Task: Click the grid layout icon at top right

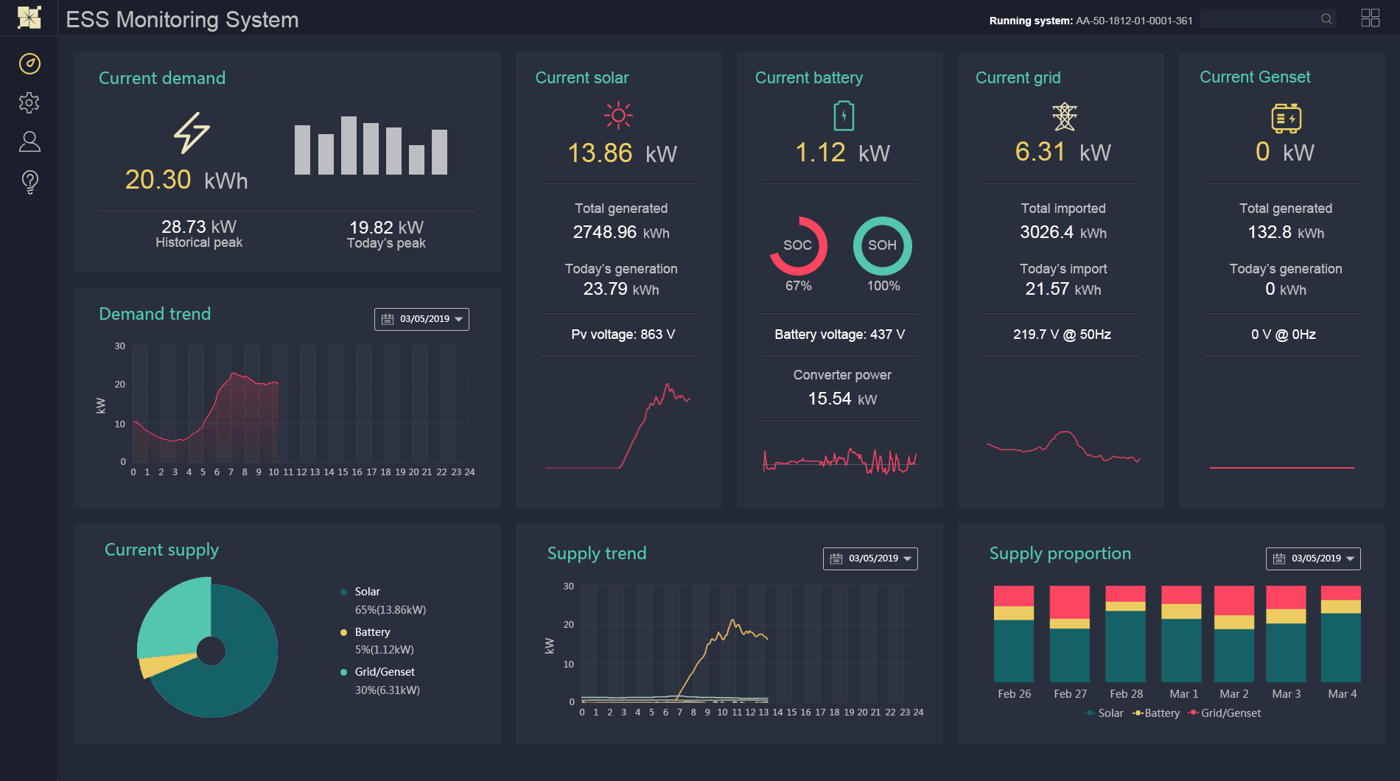Action: click(x=1370, y=18)
